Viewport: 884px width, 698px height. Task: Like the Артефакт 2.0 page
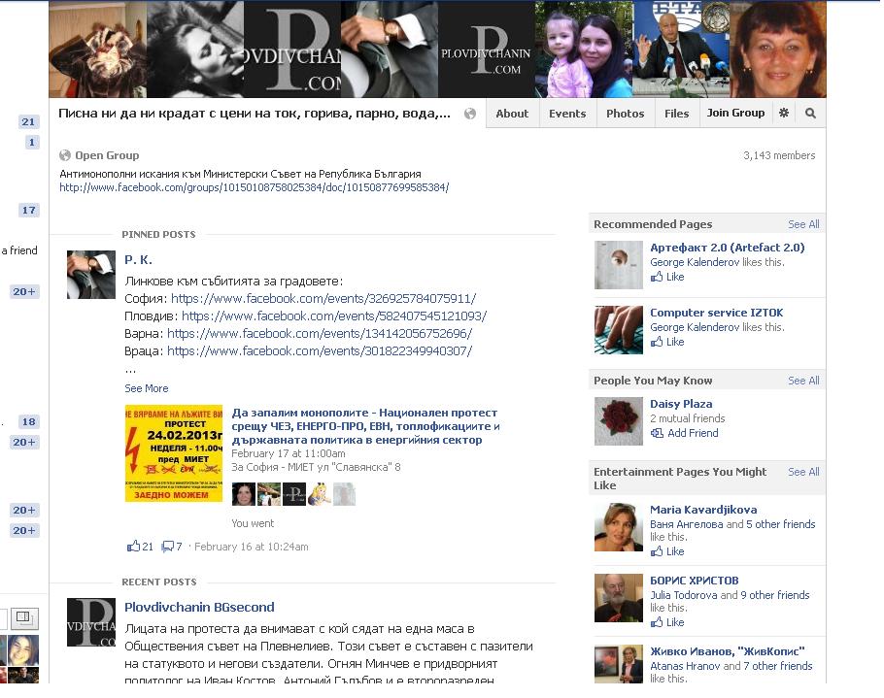667,277
